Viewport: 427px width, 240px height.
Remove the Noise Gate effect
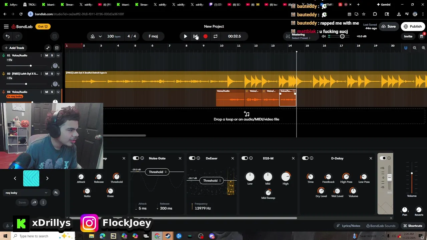180,158
